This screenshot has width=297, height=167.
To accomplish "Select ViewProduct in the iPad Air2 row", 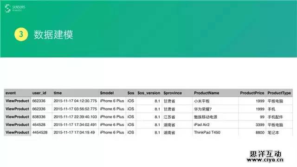I will 17,125.
